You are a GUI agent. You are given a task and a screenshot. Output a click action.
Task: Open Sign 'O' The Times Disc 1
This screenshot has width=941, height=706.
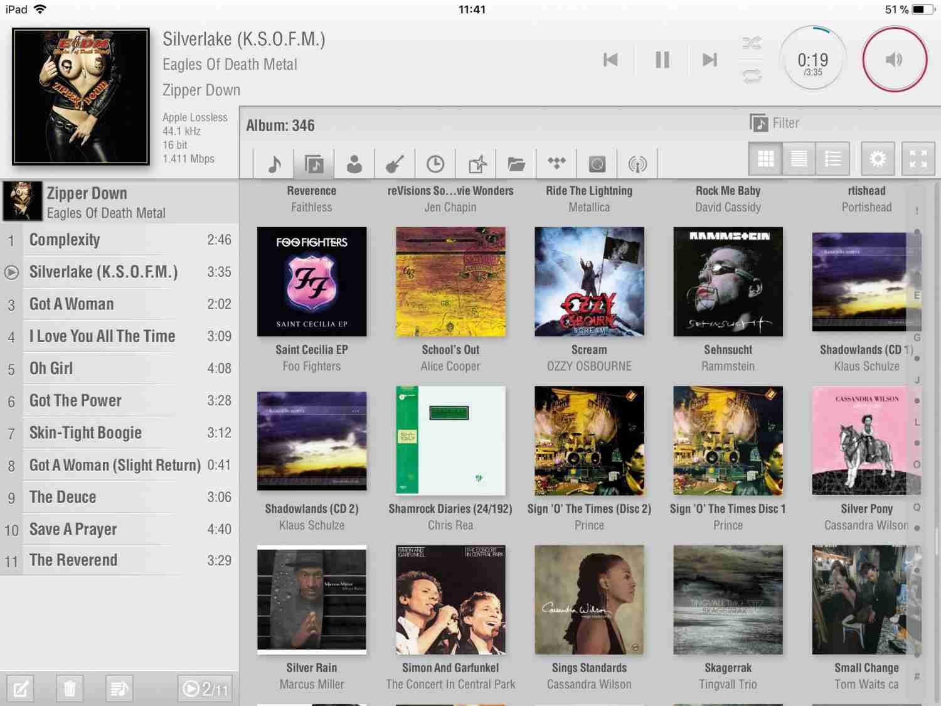point(728,441)
